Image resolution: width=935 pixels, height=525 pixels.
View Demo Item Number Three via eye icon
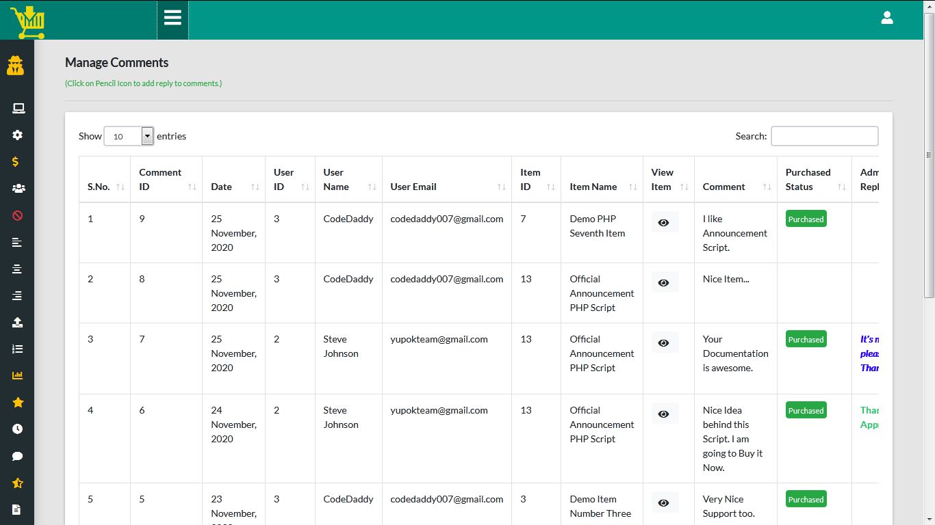point(663,502)
